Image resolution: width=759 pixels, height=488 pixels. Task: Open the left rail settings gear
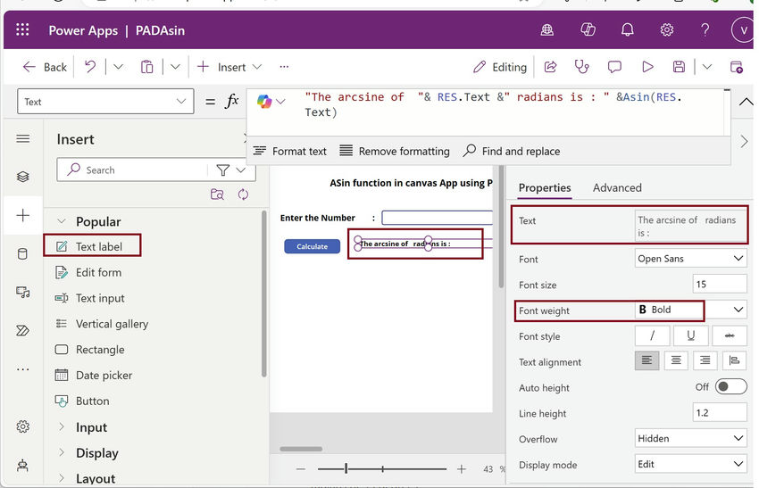point(22,426)
